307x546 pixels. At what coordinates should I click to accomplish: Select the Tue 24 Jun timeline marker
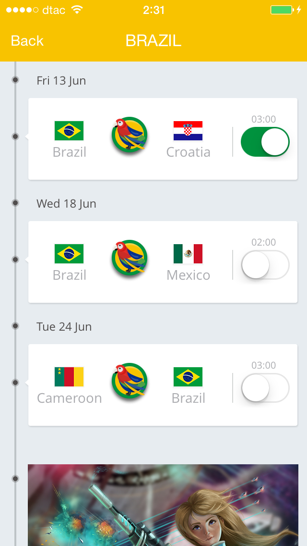[x=15, y=326]
